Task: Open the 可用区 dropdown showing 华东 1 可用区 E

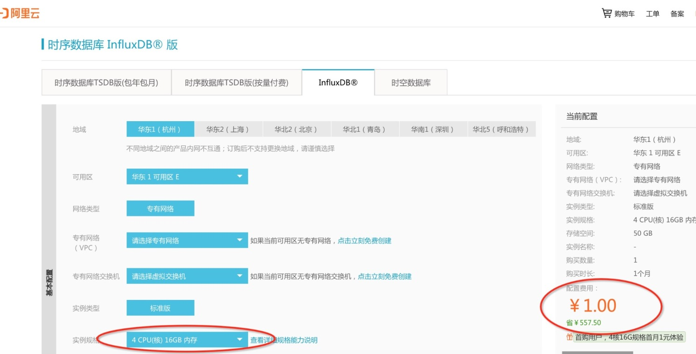Action: (187, 177)
